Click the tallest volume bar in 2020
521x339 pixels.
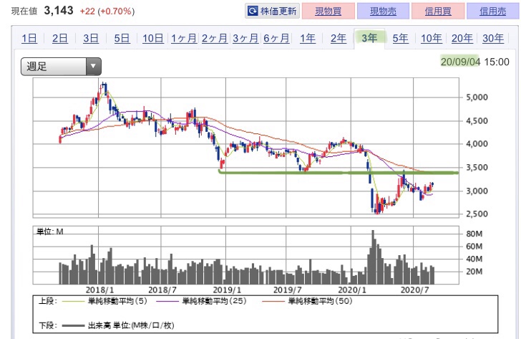(373, 257)
